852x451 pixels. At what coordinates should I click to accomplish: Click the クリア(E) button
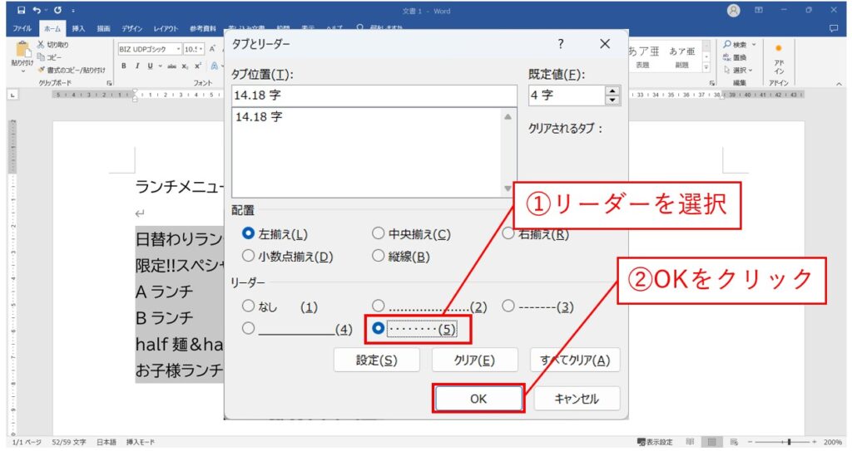(x=474, y=360)
